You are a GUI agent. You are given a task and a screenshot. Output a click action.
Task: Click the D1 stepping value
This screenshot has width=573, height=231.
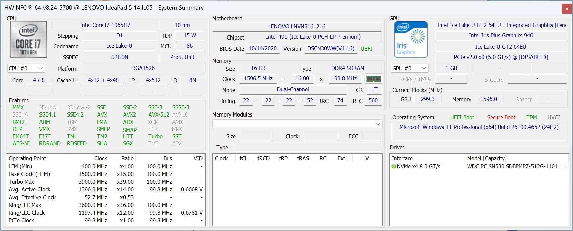pos(119,35)
